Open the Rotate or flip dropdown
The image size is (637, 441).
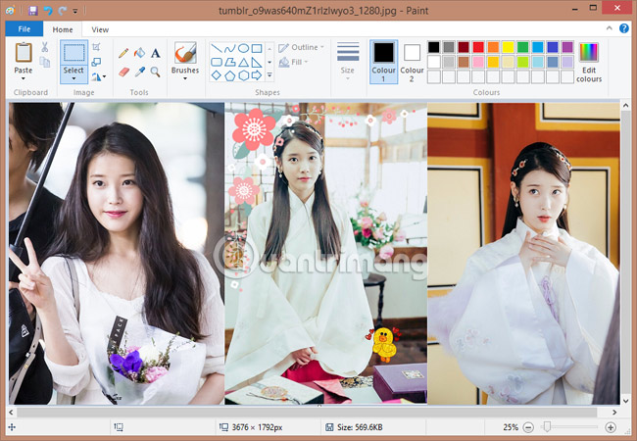tap(98, 76)
